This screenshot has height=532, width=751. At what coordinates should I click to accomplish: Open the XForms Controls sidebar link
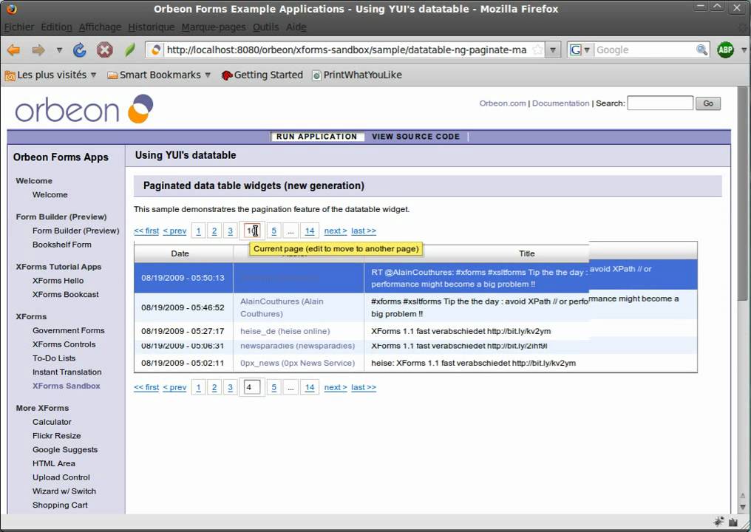[64, 344]
